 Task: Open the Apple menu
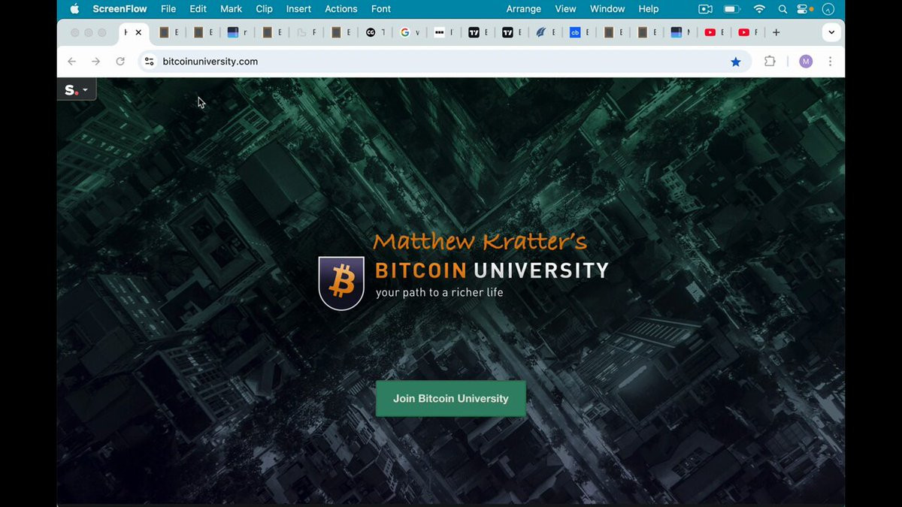74,9
